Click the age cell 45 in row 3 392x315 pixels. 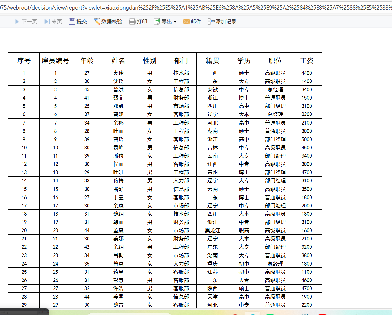click(x=87, y=89)
